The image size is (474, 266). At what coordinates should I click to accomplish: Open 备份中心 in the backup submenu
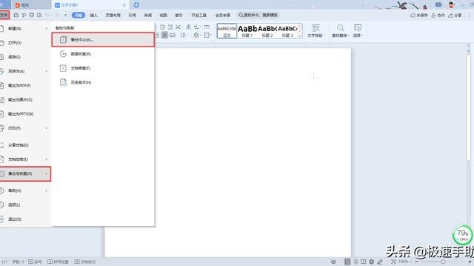point(103,40)
